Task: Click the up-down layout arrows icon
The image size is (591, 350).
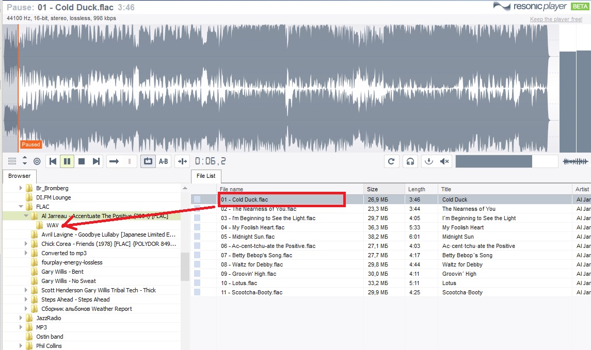Action: tap(24, 161)
